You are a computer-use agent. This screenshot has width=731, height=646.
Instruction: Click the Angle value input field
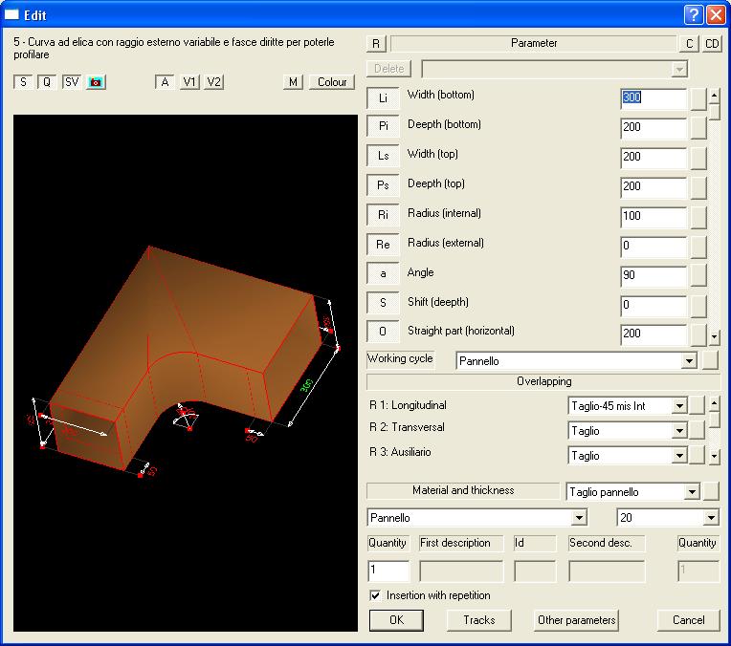point(653,276)
